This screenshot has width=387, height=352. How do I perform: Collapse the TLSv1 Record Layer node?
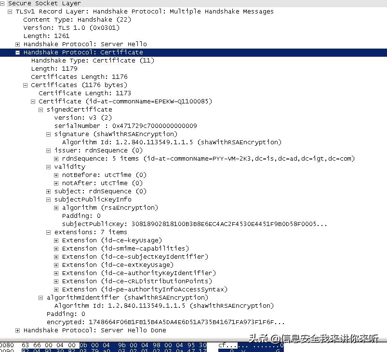point(10,12)
